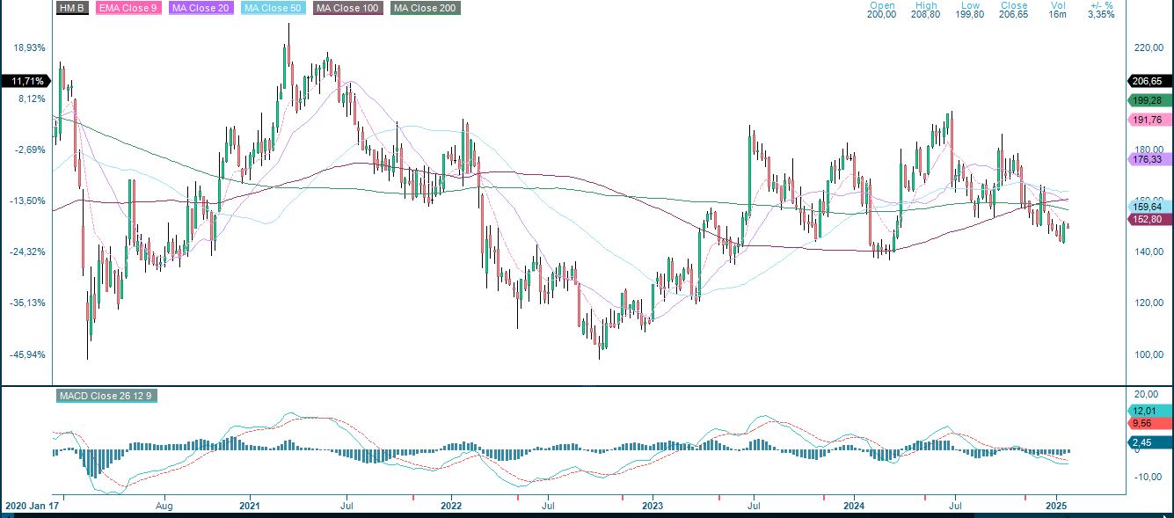This screenshot has height=518, width=1174.
Task: Click the 2020 Jan 17 date label
Action: click(x=33, y=507)
